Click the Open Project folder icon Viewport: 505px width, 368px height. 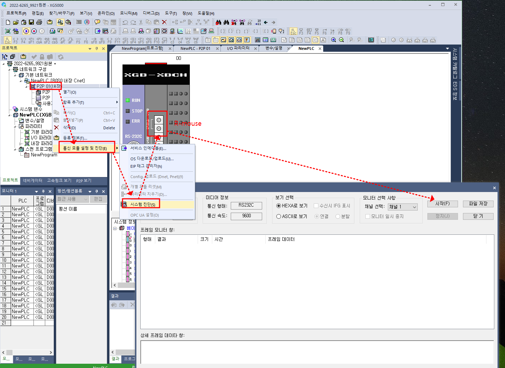[x=16, y=22]
